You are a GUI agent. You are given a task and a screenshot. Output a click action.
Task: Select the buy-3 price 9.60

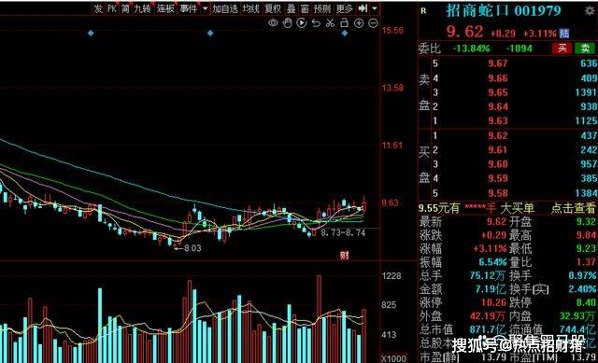[x=498, y=164]
